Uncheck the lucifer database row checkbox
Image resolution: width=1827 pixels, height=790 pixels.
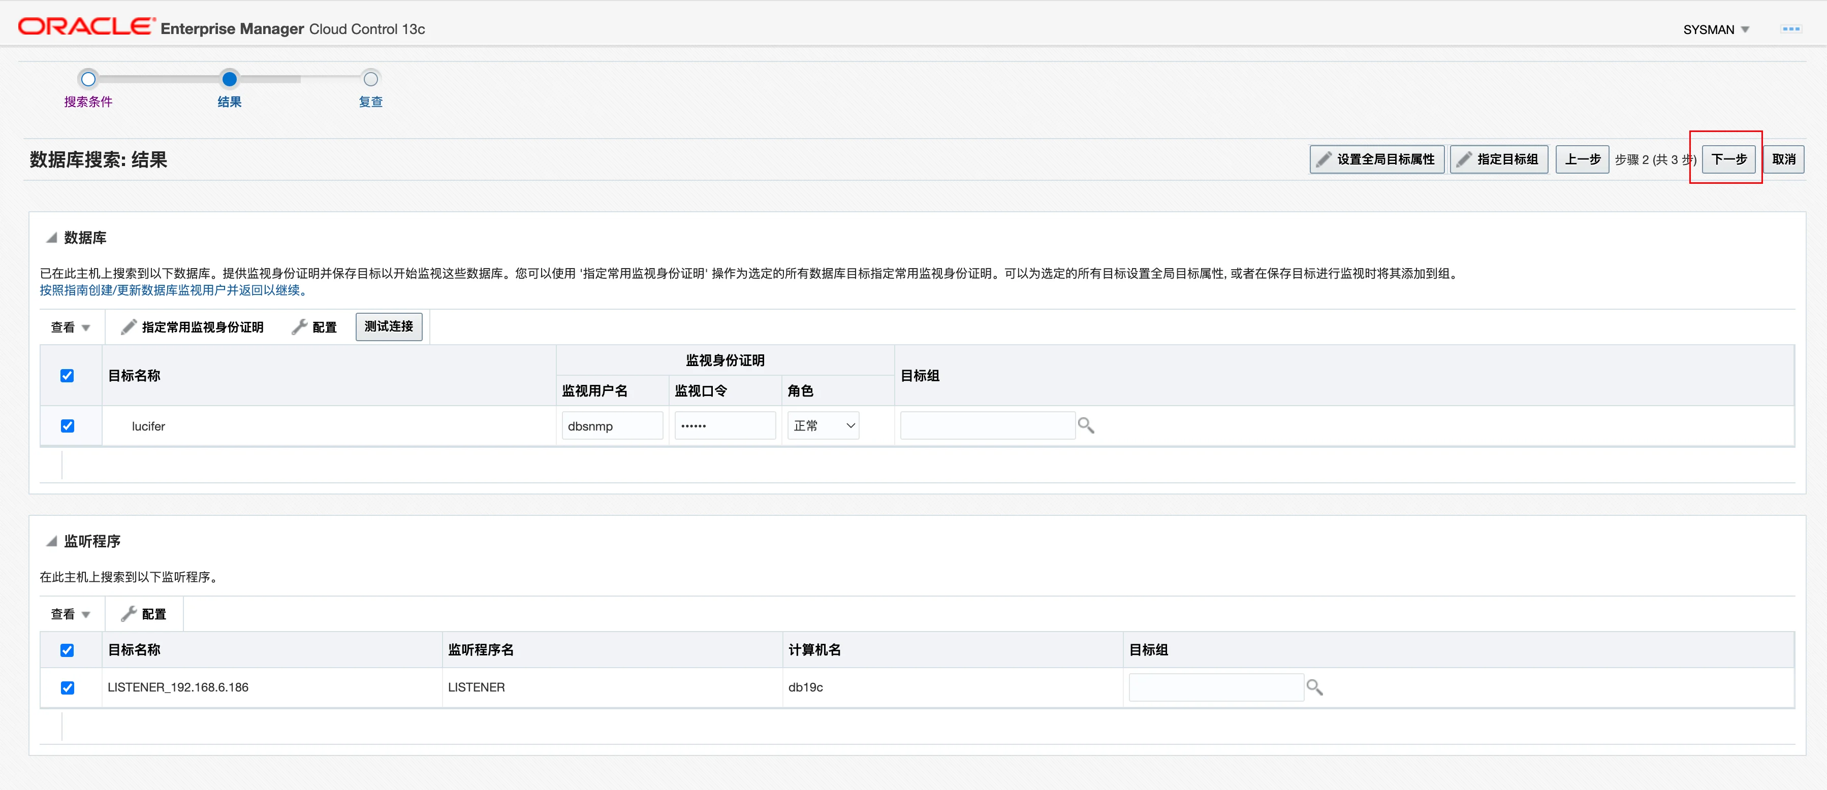(68, 426)
